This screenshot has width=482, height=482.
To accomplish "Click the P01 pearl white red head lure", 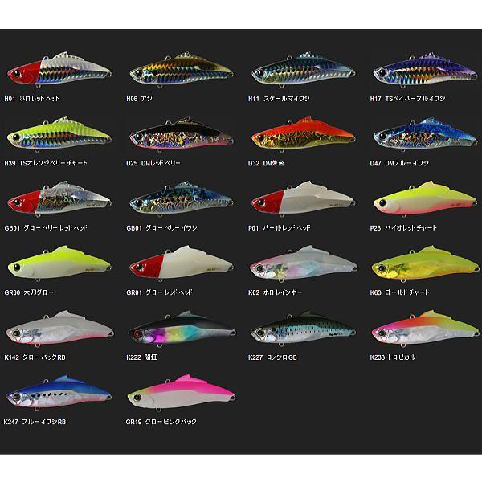I will point(303,198).
